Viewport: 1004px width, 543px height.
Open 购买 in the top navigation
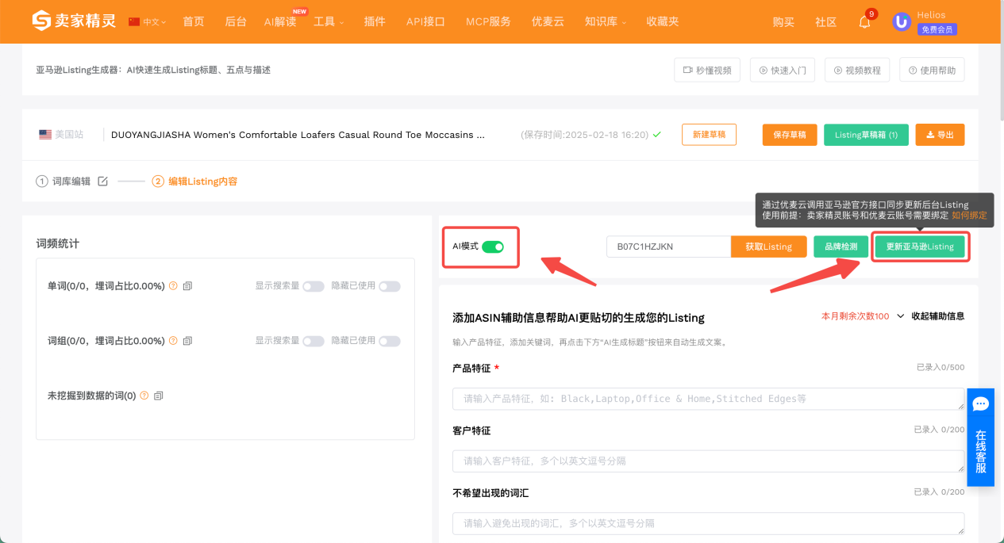tap(783, 22)
